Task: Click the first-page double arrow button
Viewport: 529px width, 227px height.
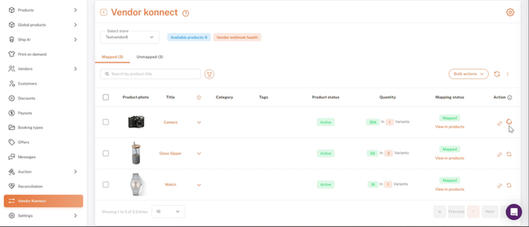Action: tap(439, 211)
